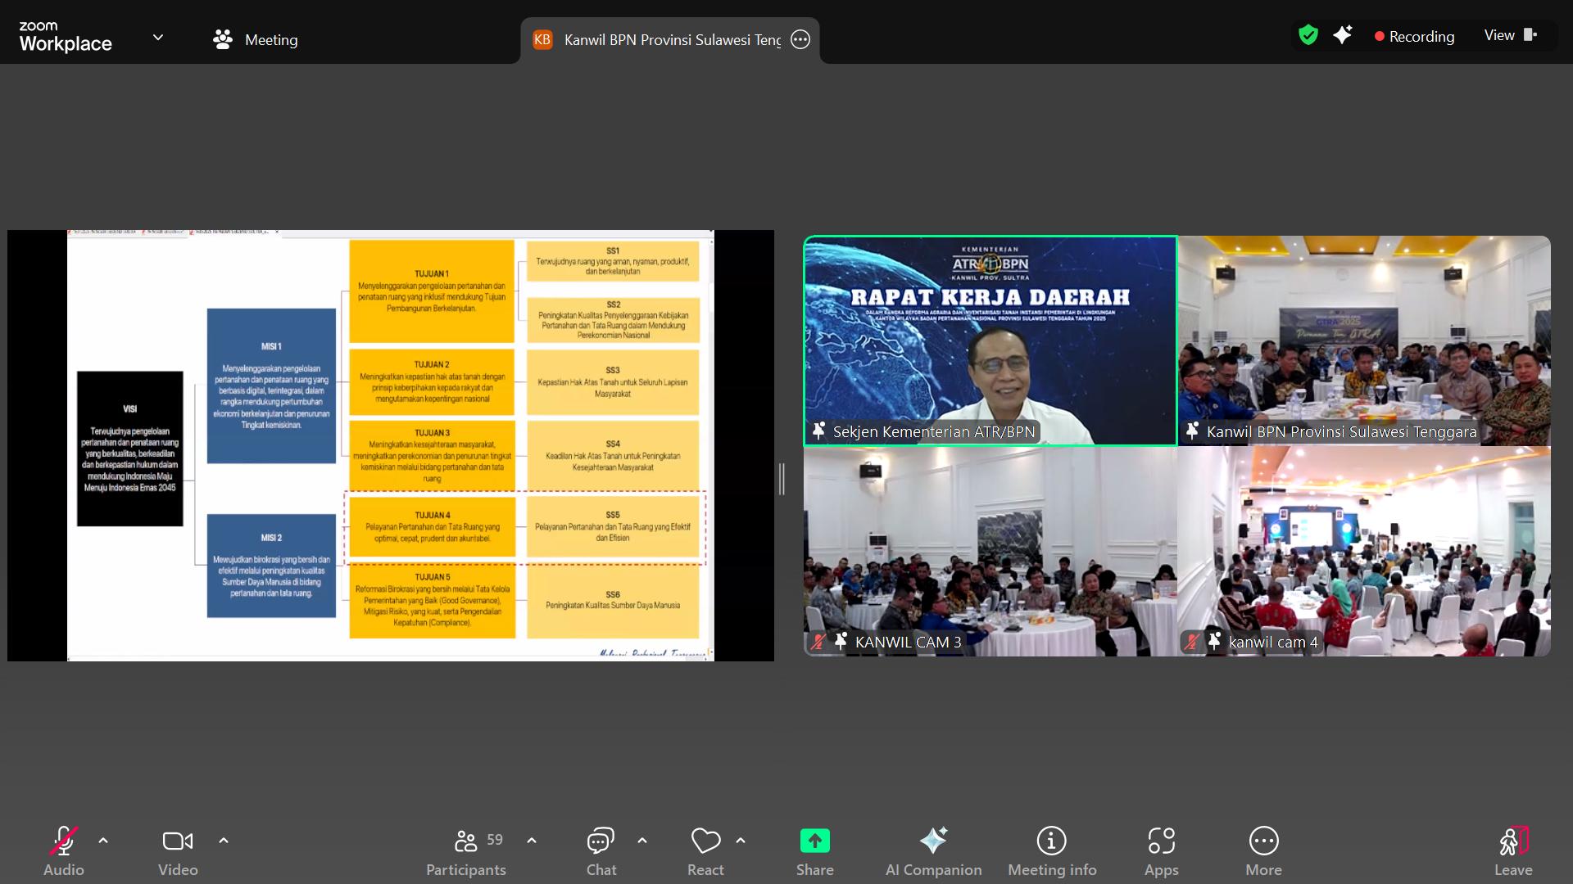Viewport: 1573px width, 884px height.
Task: Open the Apps icon in toolbar
Action: (x=1161, y=841)
